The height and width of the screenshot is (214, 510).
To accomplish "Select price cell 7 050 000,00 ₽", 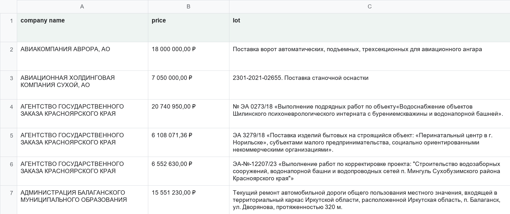I will 189,85.
